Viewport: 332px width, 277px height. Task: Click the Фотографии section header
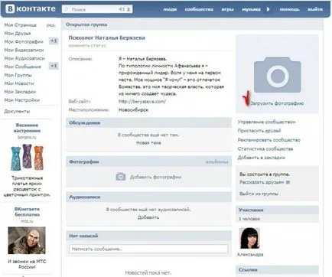[x=148, y=161]
